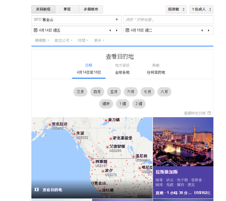226x201 pixels.
Task: Choose the 多個城市 multi-city option
Action: pos(91,9)
